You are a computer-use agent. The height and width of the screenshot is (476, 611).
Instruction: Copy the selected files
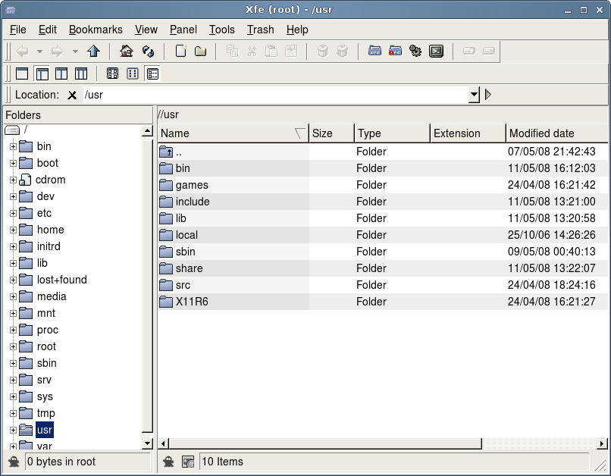point(233,51)
